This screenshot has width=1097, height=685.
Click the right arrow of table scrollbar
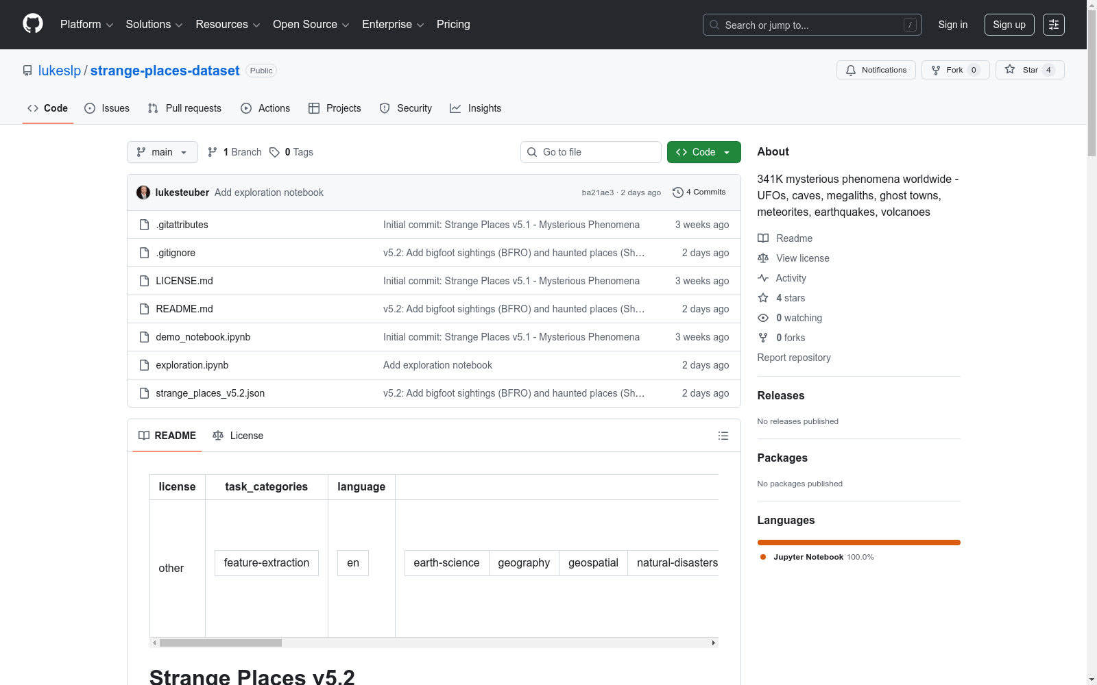click(714, 643)
